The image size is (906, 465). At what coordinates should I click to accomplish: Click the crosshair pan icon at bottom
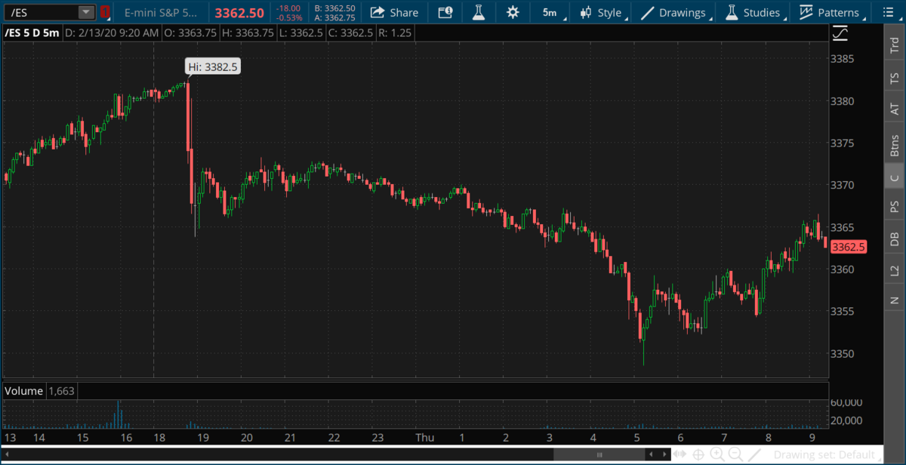[699, 454]
